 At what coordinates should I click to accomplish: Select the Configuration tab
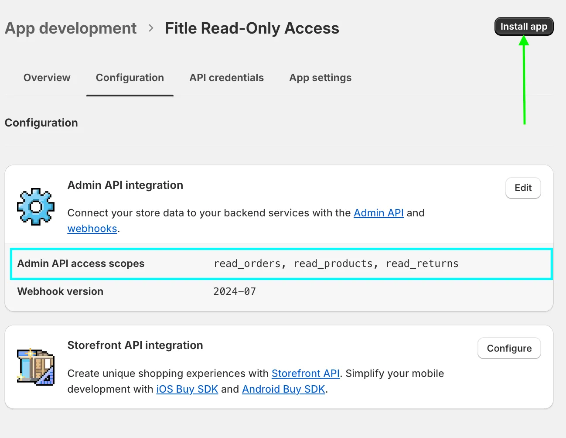coord(130,78)
